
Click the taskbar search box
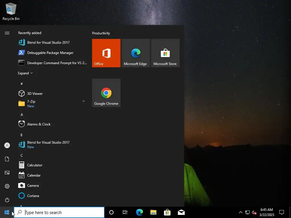point(59,212)
